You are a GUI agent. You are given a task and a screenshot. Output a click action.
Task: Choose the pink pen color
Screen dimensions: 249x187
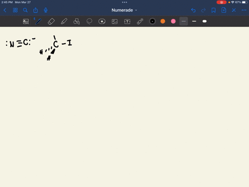(173, 21)
